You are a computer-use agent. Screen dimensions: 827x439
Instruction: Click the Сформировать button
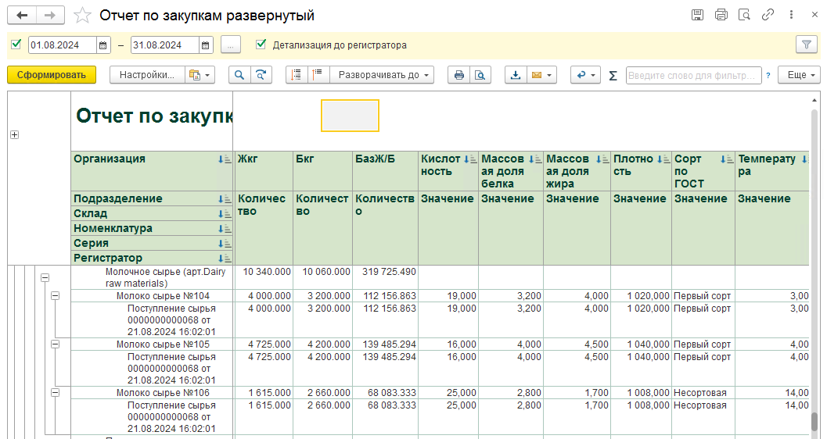tap(52, 75)
